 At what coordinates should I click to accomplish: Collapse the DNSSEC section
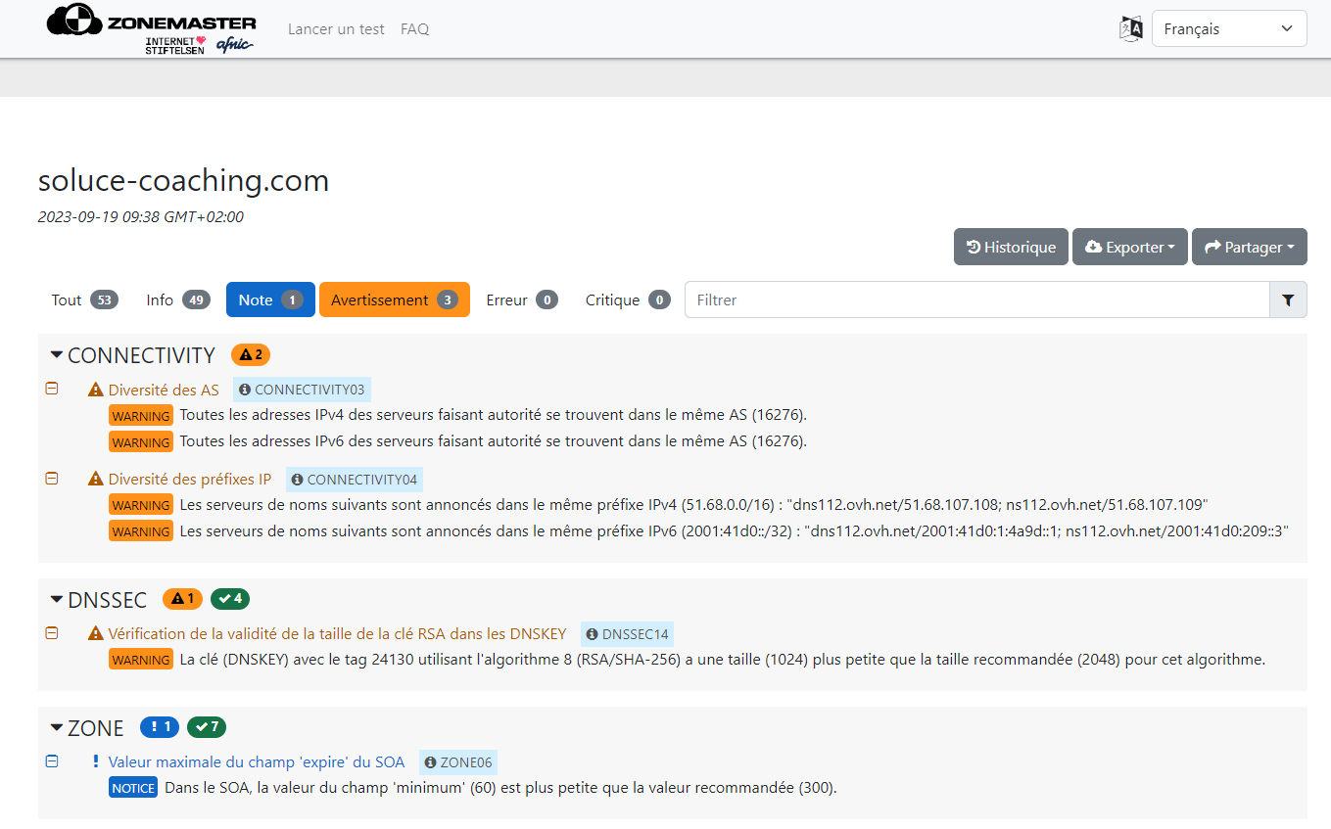tap(57, 599)
